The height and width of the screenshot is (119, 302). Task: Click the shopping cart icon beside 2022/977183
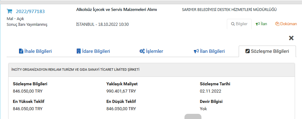click(x=9, y=11)
